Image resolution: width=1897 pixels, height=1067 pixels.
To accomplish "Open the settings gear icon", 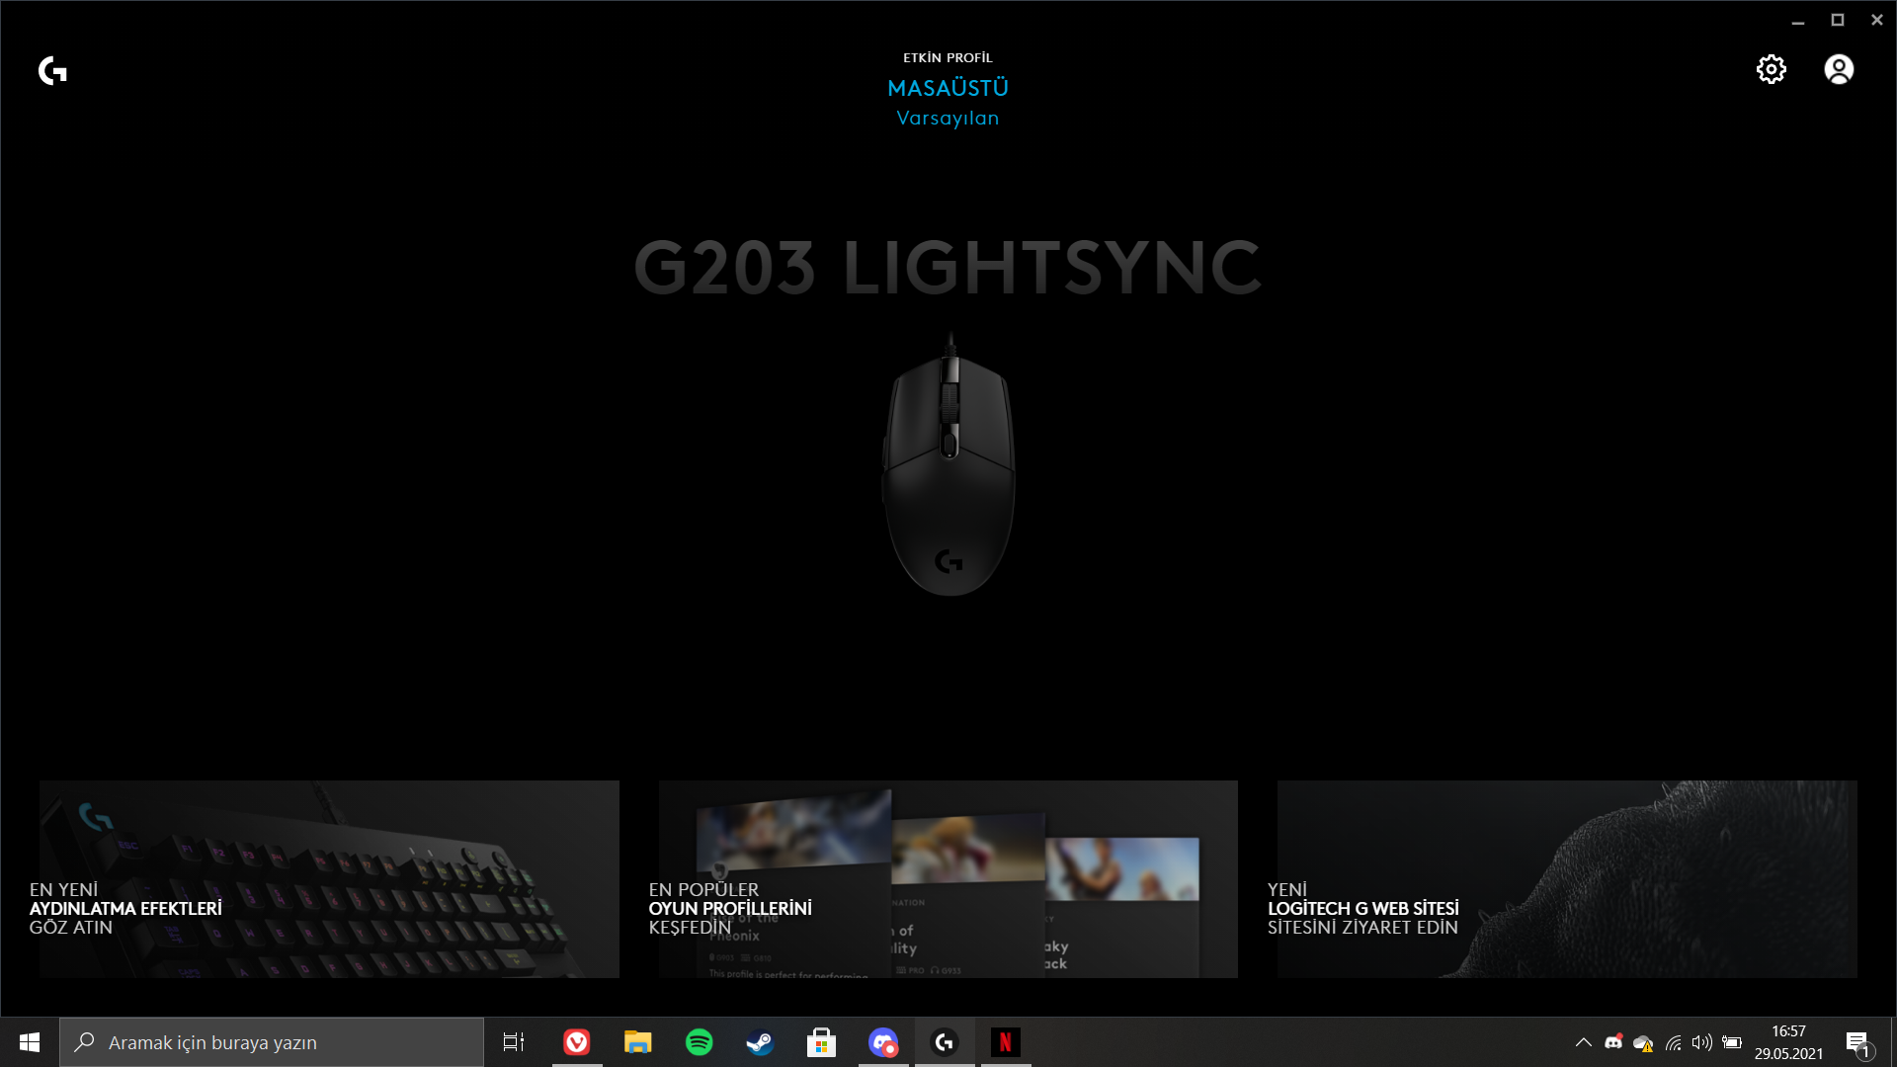I will click(x=1771, y=69).
